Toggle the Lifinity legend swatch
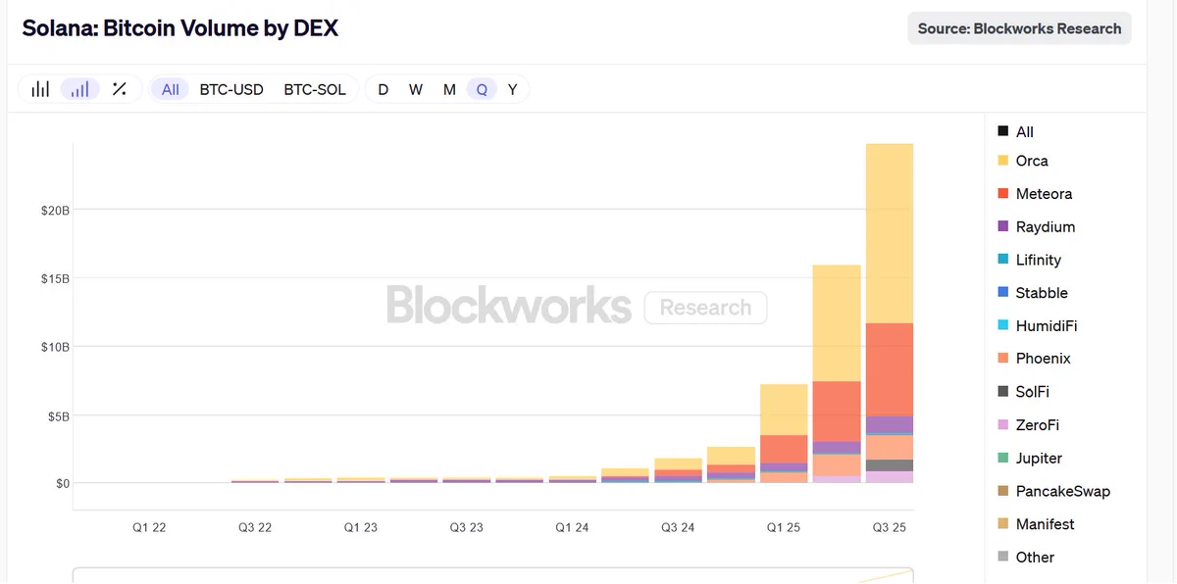Screen dimensions: 1177x584 (1002, 260)
